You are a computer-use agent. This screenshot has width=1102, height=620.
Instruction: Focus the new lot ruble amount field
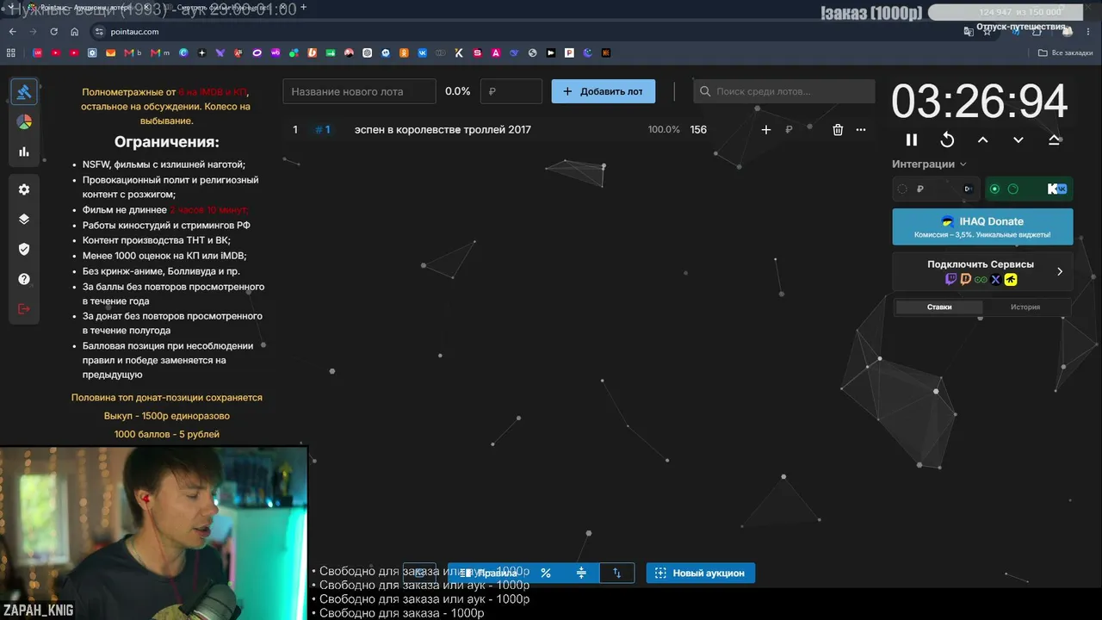(x=511, y=91)
